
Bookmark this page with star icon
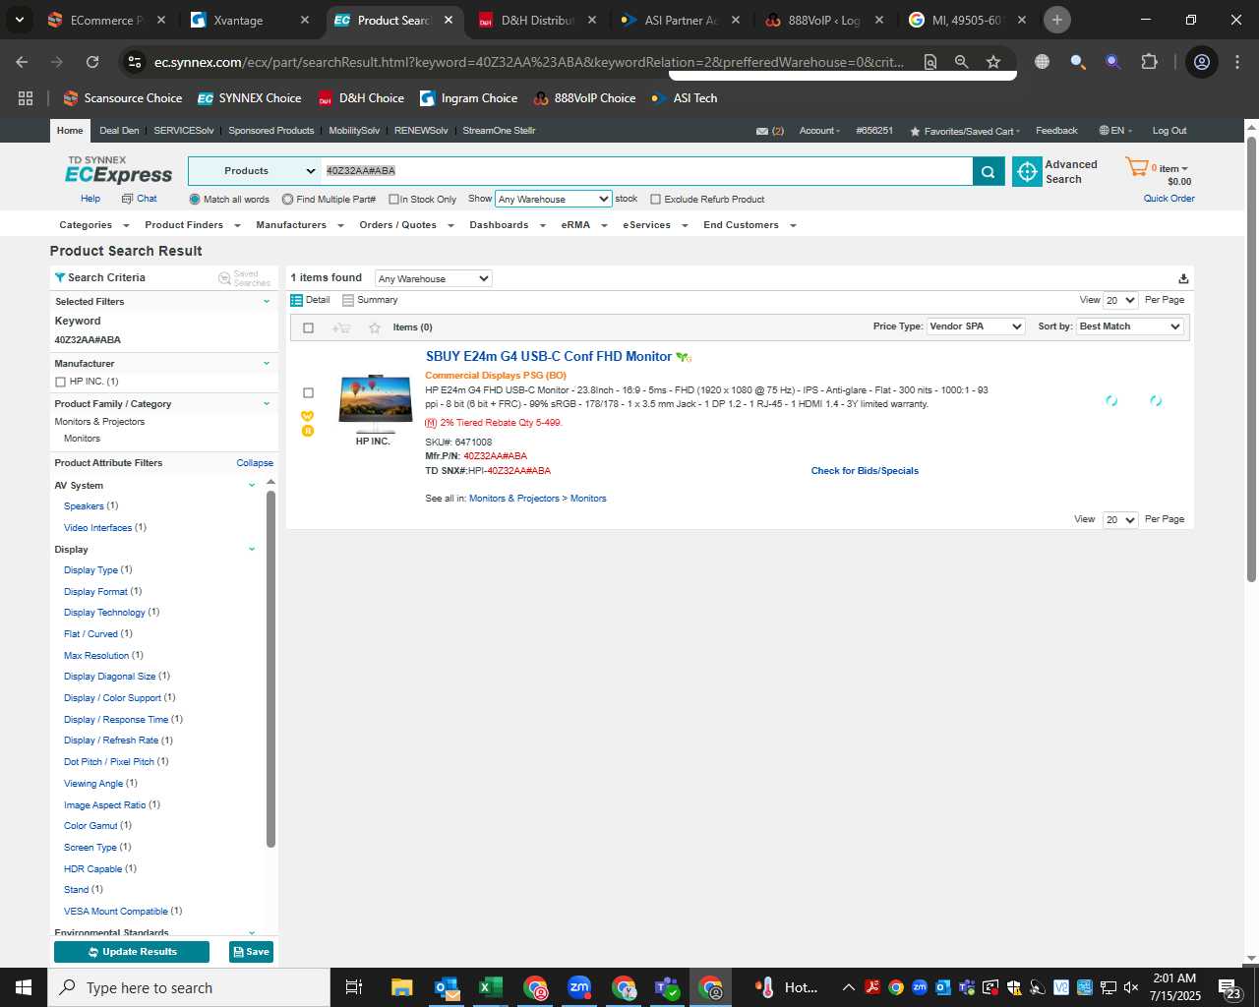coord(993,62)
